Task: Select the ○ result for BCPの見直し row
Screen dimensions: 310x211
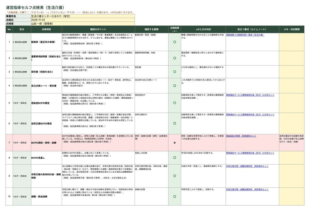Action: [x=175, y=158]
